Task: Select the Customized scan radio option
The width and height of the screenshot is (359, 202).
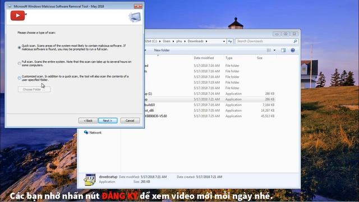Action: 19,78
